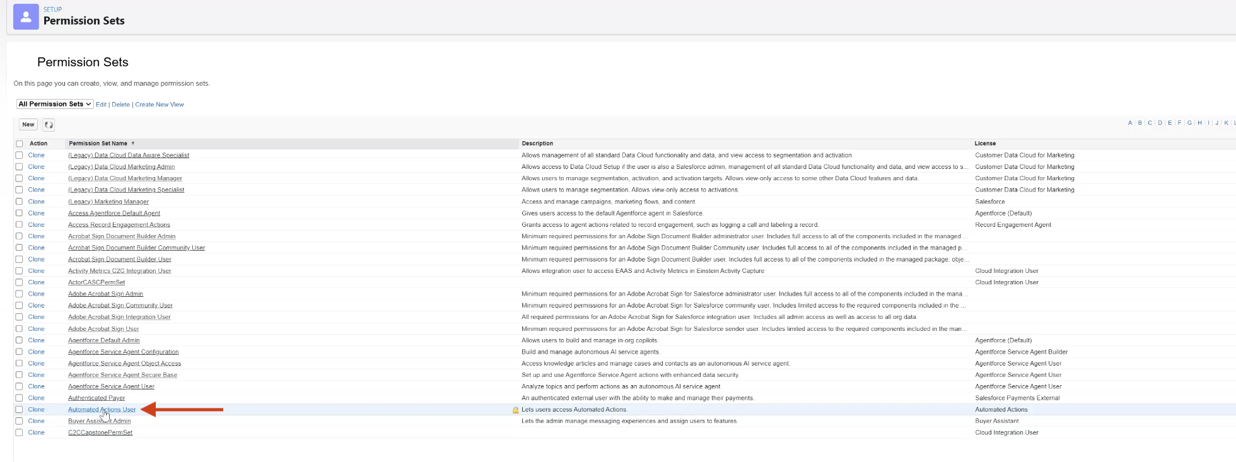Check the box for Access Agentforce Default Agent

pos(20,213)
